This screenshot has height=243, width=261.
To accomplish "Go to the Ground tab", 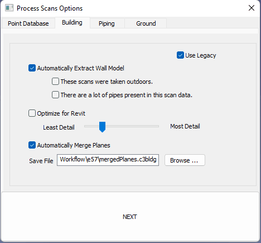I will click(x=146, y=23).
